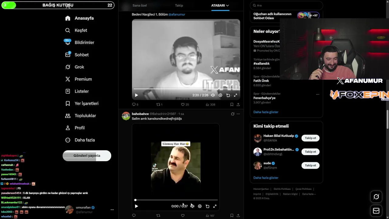Follow Hakan Bilal Kutlualp
This screenshot has width=389, height=219.
pos(310,138)
